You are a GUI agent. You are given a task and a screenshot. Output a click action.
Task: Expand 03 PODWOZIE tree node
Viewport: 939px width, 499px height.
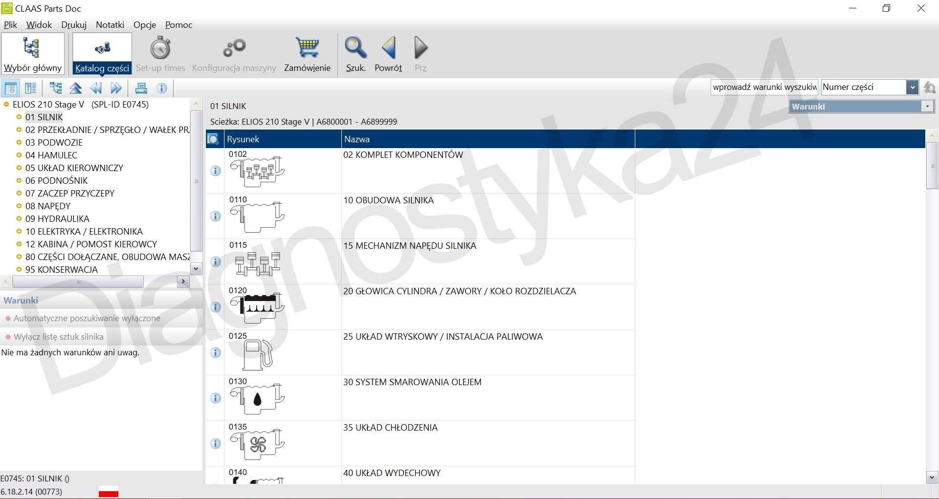19,142
